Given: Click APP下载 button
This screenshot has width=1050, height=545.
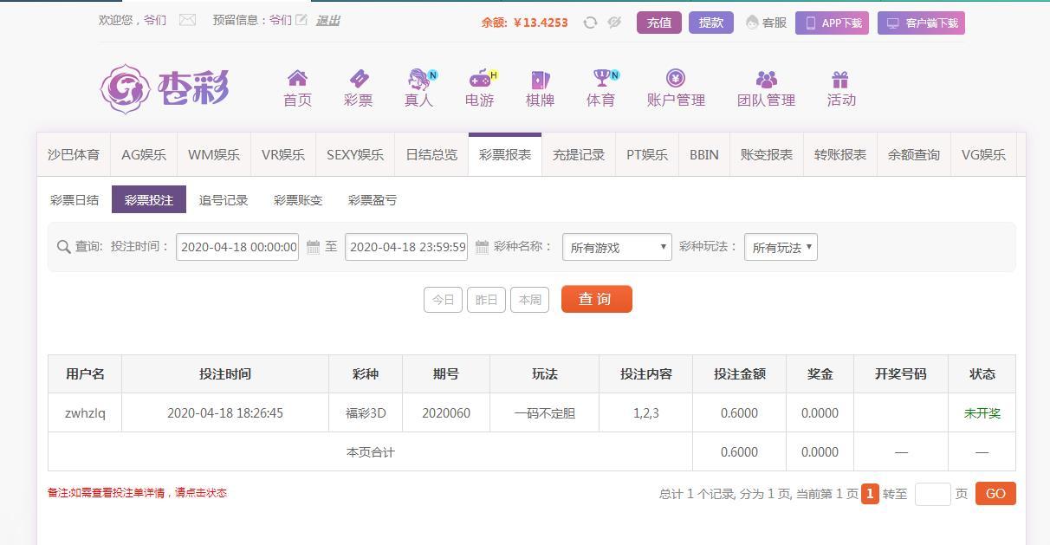Looking at the screenshot, I should coord(832,23).
